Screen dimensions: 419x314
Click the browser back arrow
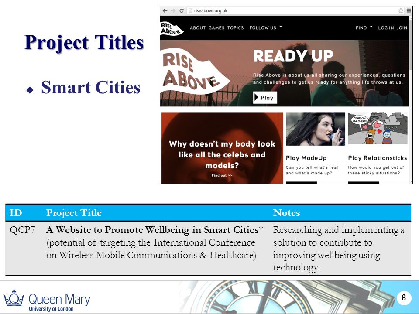tap(165, 10)
